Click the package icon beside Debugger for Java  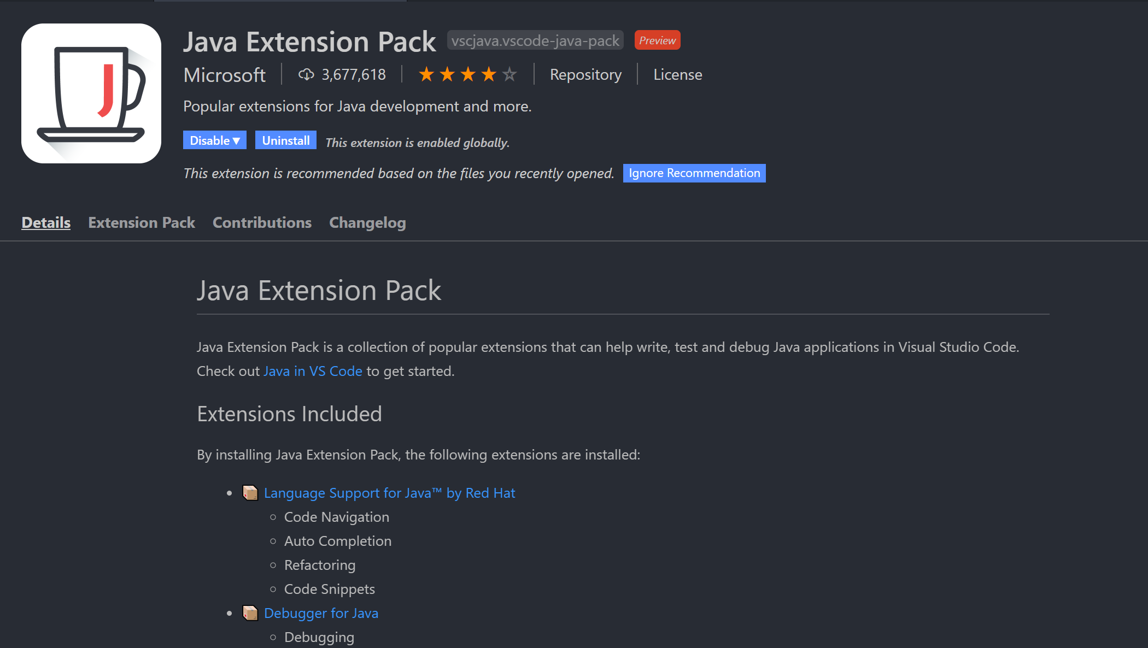coord(250,612)
